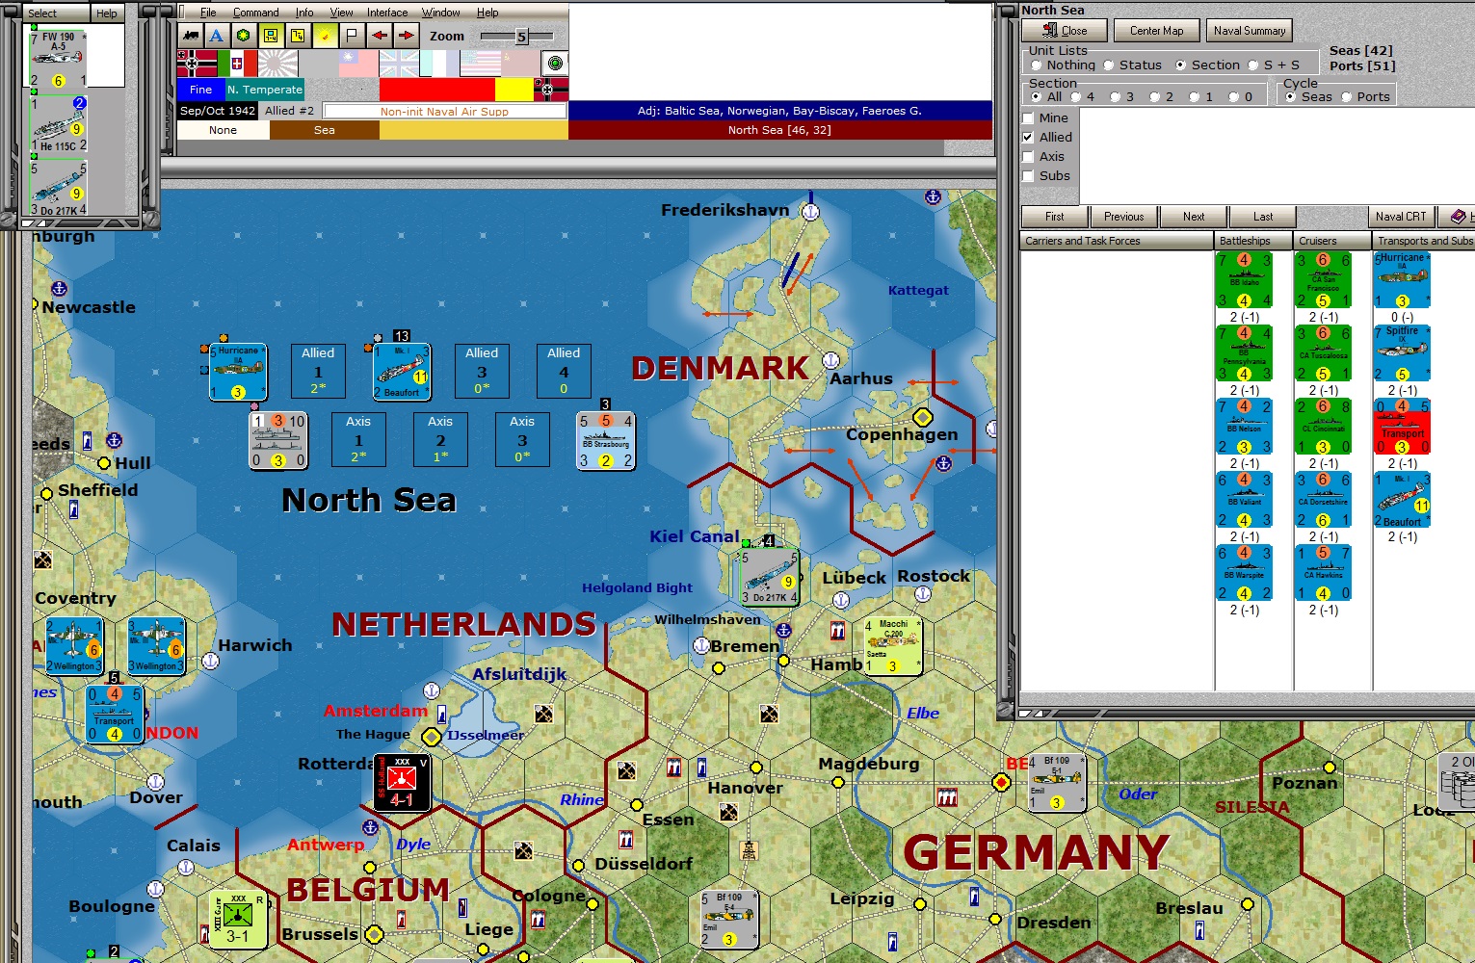Open the Command menu

click(x=256, y=13)
